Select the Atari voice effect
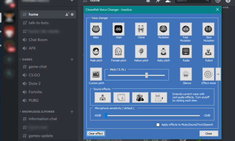 click(x=118, y=29)
